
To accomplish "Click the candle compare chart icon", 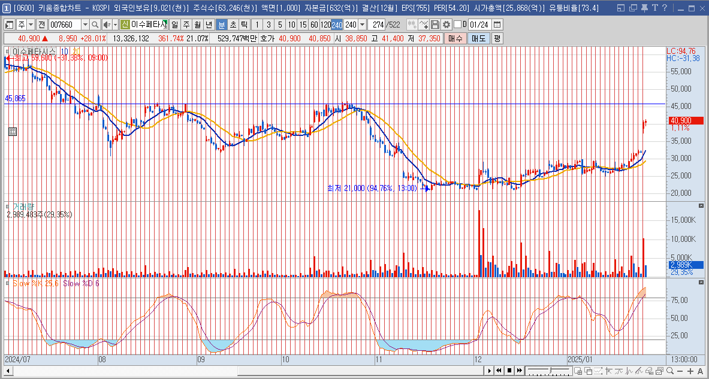I will click(412, 25).
